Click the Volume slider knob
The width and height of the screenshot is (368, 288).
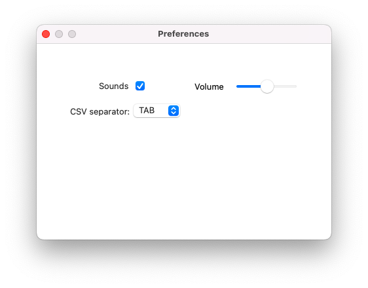(267, 86)
